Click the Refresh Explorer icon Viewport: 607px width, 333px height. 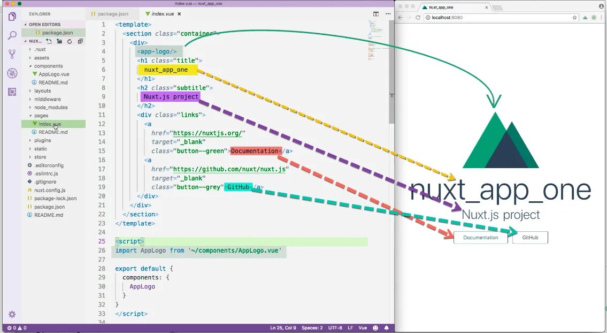pos(70,41)
